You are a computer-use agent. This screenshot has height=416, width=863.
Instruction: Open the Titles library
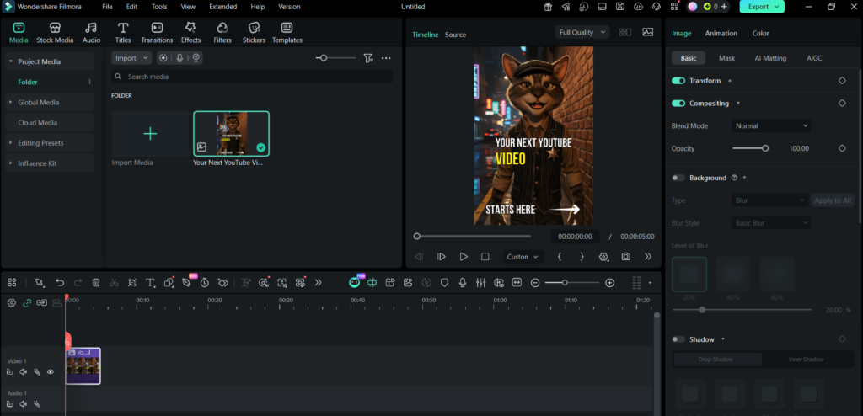pyautogui.click(x=123, y=33)
